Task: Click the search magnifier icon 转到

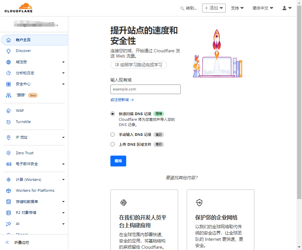Action: (182, 9)
